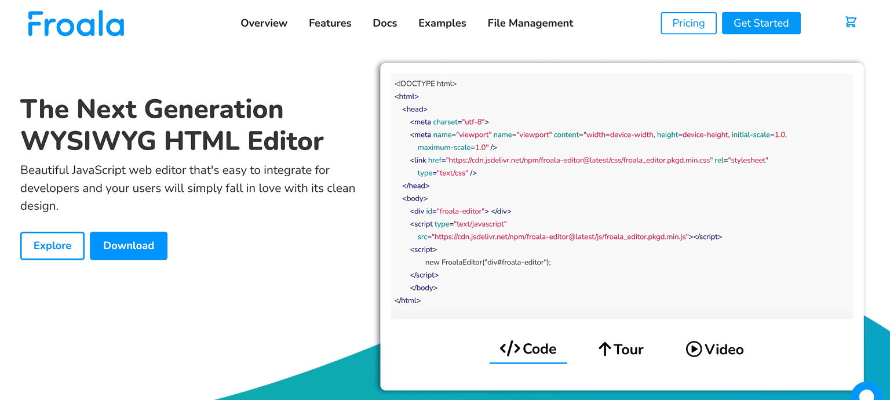890x400 pixels.
Task: Click the meta name="viewport" code line
Action: tap(598, 134)
